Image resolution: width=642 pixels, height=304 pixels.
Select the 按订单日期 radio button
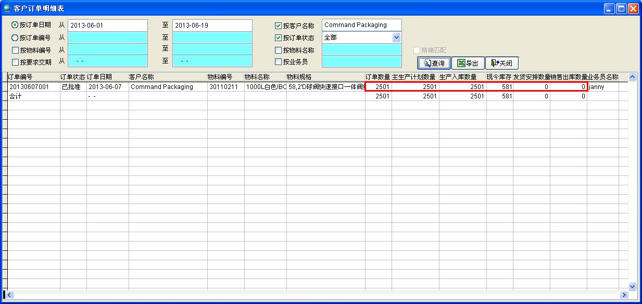pyautogui.click(x=15, y=25)
